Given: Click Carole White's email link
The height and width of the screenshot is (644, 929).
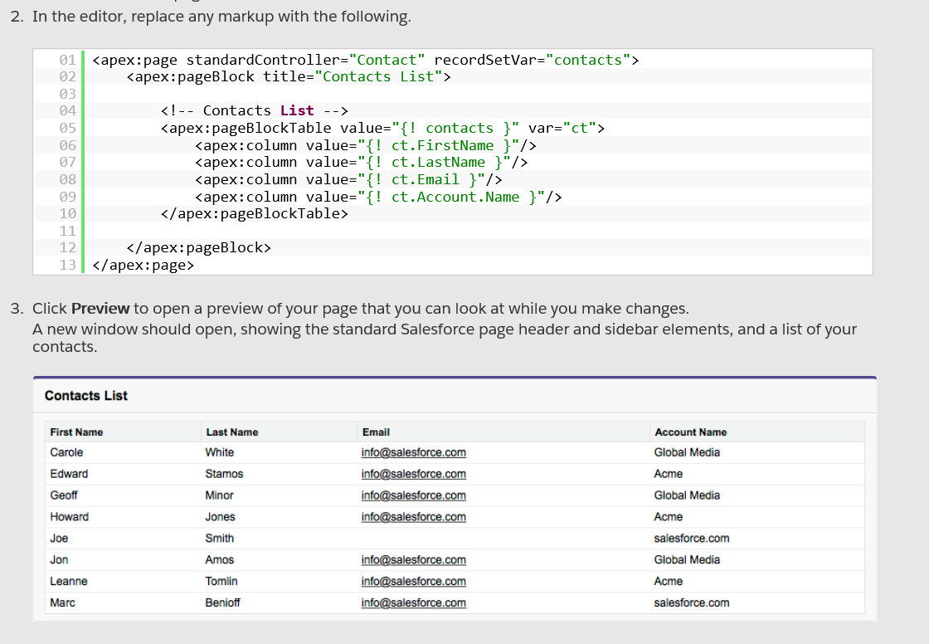Looking at the screenshot, I should [x=413, y=452].
